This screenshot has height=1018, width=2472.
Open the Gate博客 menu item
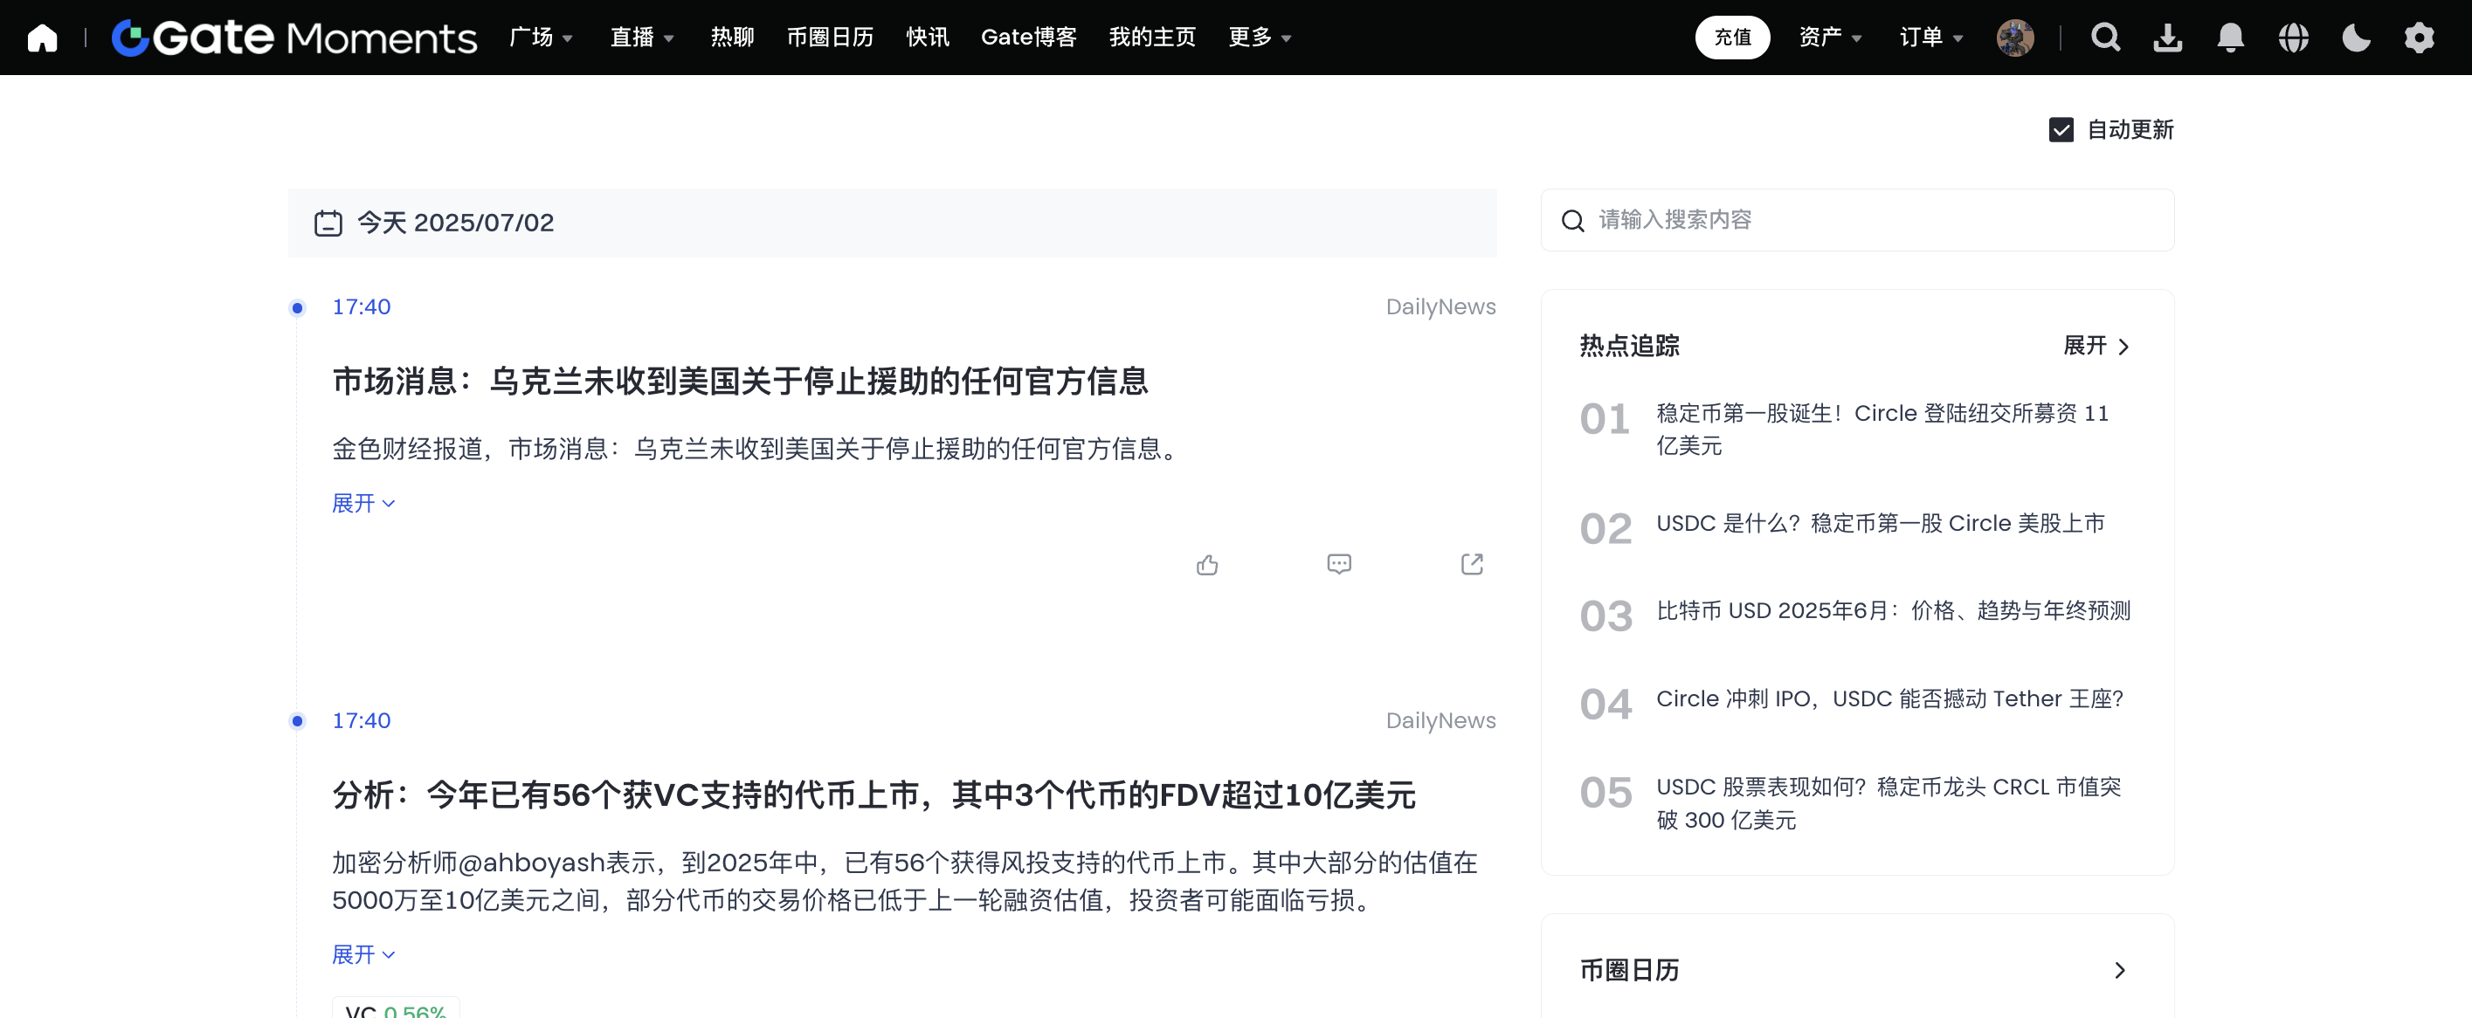(1028, 38)
